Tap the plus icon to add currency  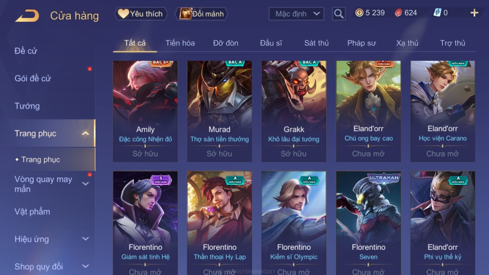pos(474,13)
